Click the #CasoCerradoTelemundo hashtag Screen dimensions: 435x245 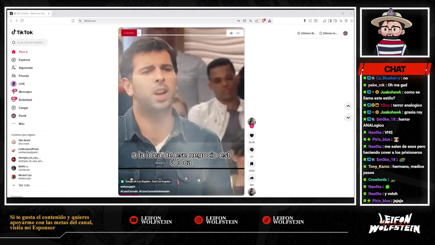pyautogui.click(x=154, y=191)
